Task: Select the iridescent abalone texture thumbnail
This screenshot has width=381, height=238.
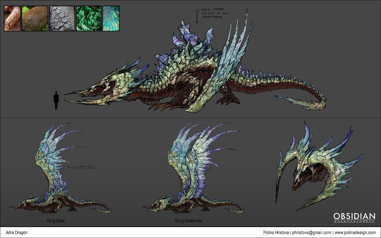Action: click(111, 19)
